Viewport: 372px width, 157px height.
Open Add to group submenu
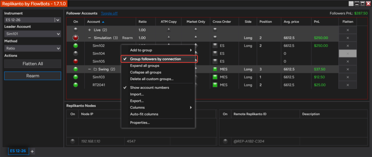click(159, 50)
